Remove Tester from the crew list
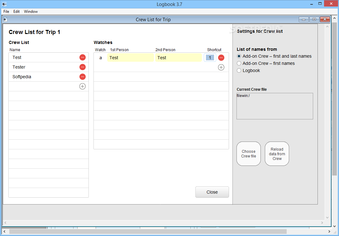 (82, 67)
